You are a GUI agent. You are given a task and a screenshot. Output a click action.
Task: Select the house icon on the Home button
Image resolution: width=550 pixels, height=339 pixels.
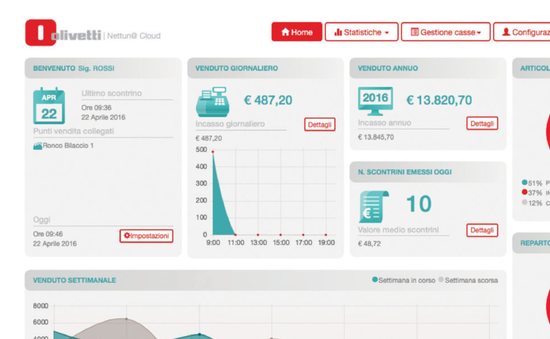[286, 32]
